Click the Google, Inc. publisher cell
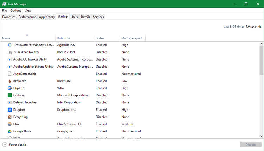 tap(65, 131)
